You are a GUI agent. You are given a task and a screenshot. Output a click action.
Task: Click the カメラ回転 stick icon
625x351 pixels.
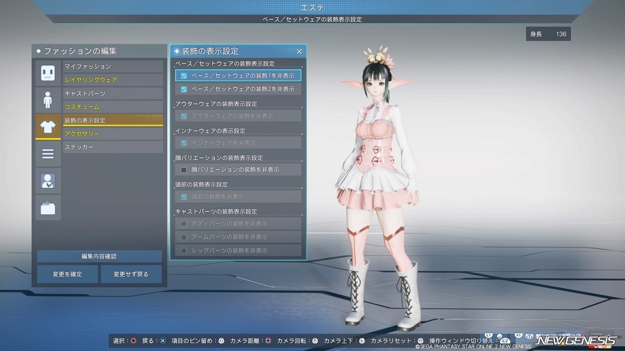tap(315, 341)
